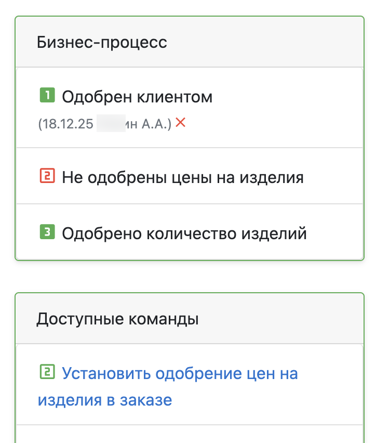Click the green step 1 badge
376x443 pixels.
47,96
